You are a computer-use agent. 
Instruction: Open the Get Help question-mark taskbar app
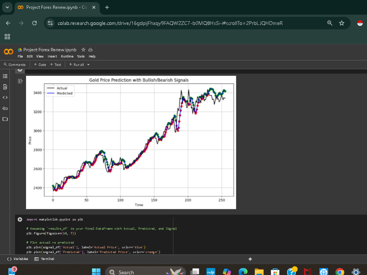click(x=291, y=271)
